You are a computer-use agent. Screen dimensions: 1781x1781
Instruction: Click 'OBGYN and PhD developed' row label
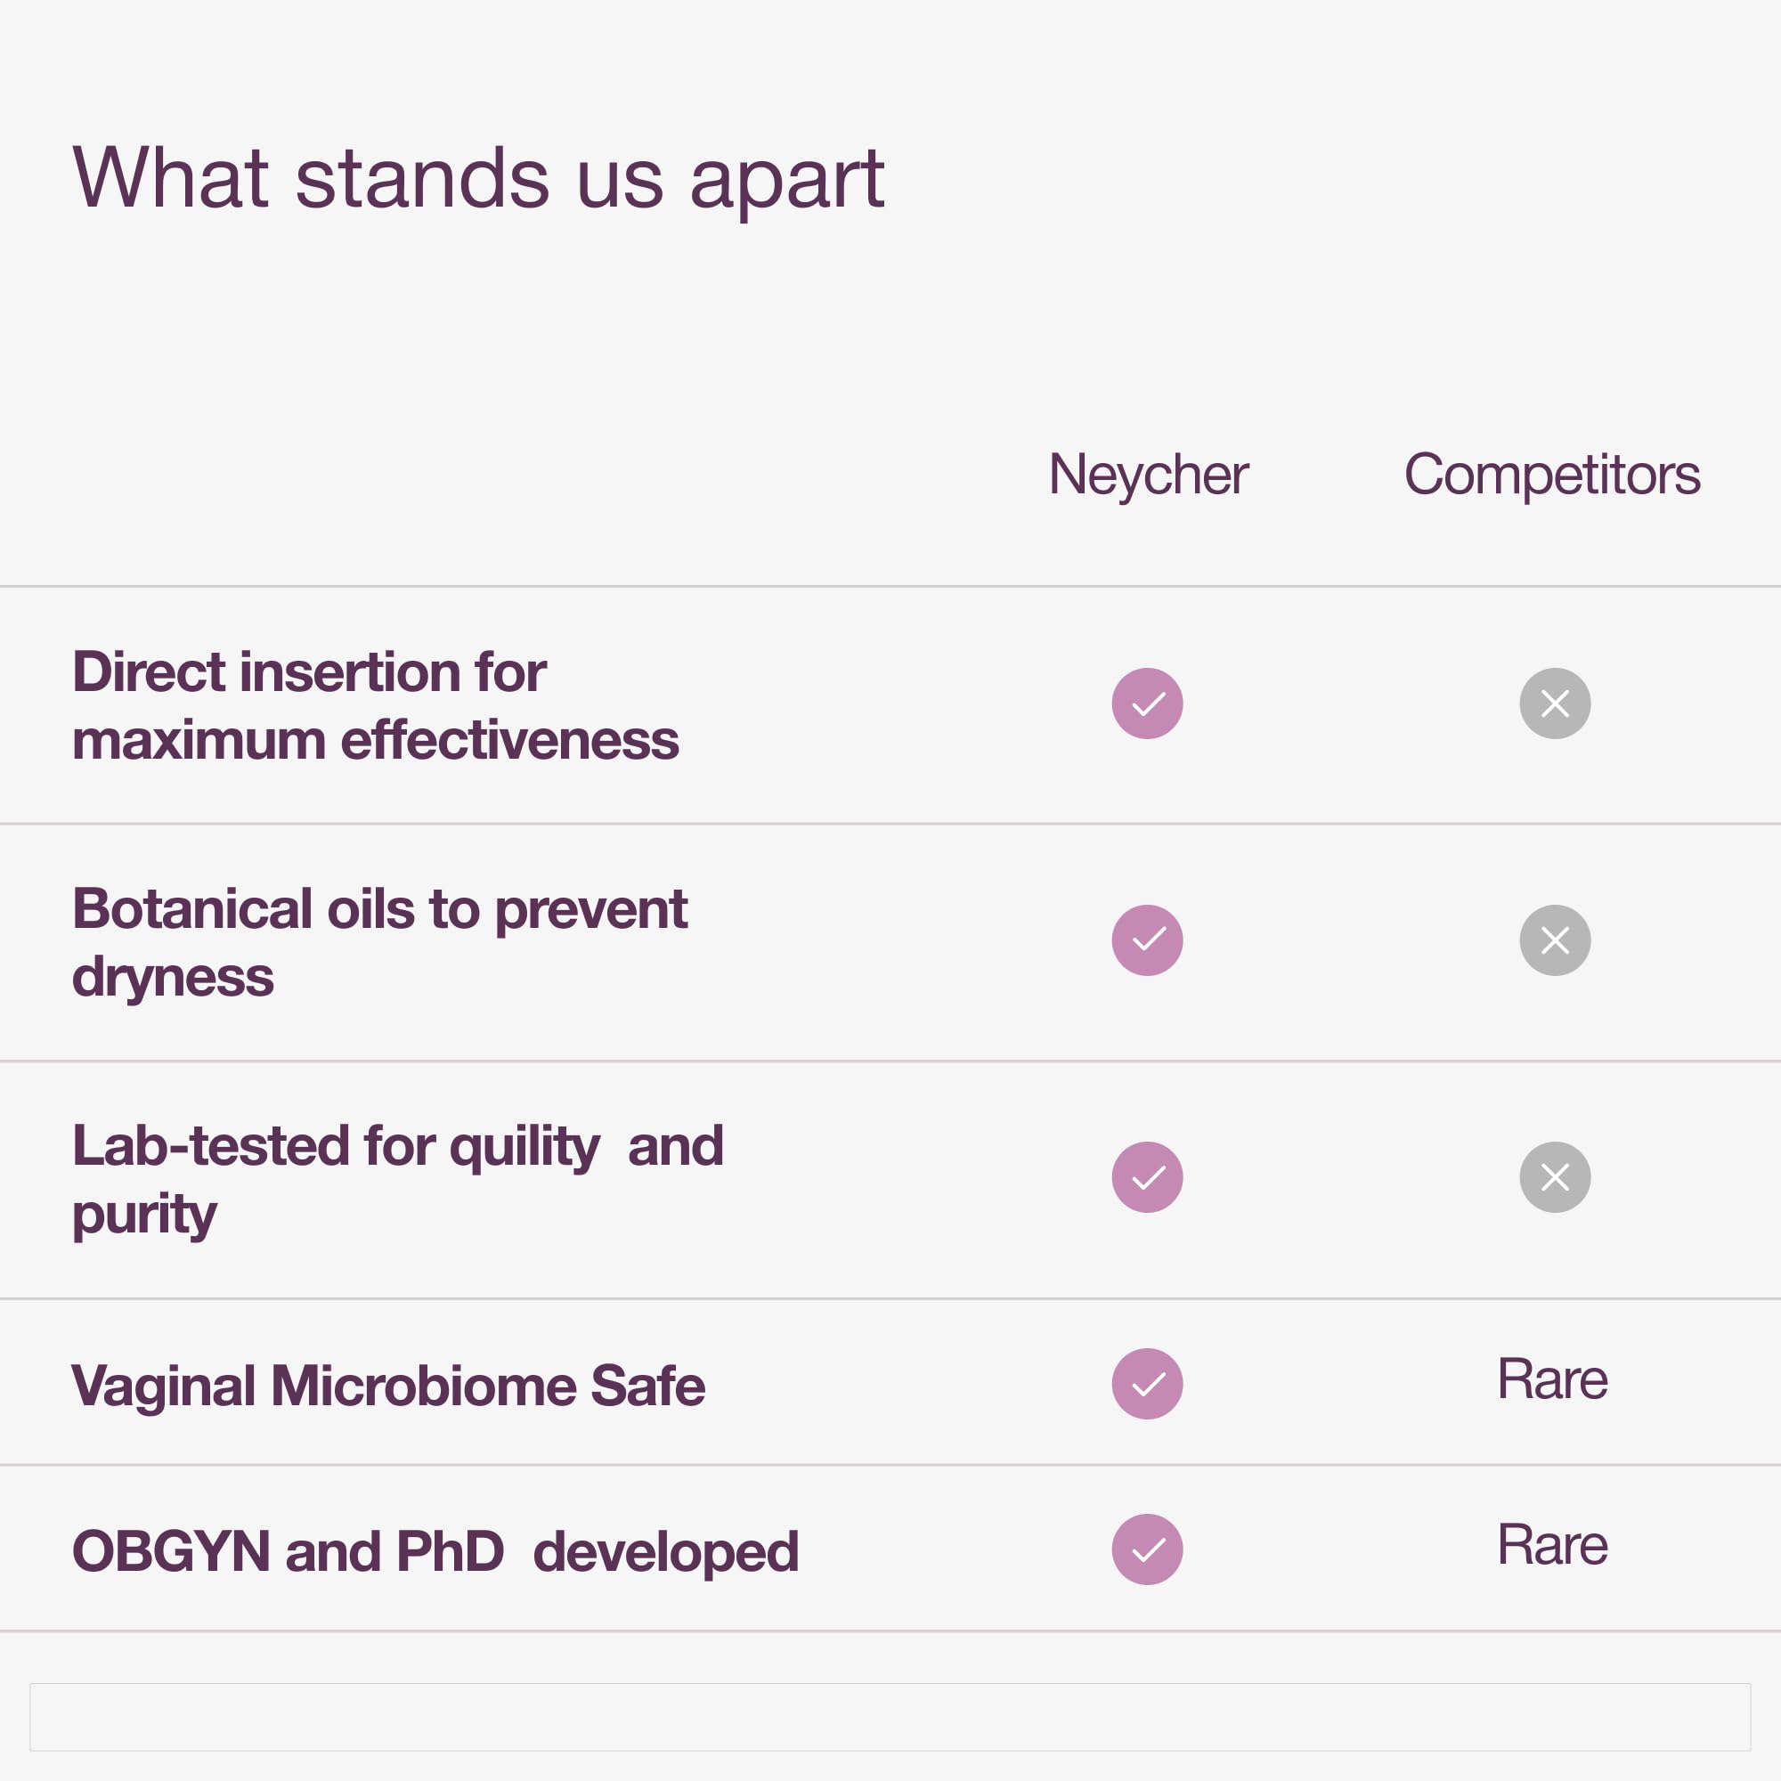point(435,1551)
